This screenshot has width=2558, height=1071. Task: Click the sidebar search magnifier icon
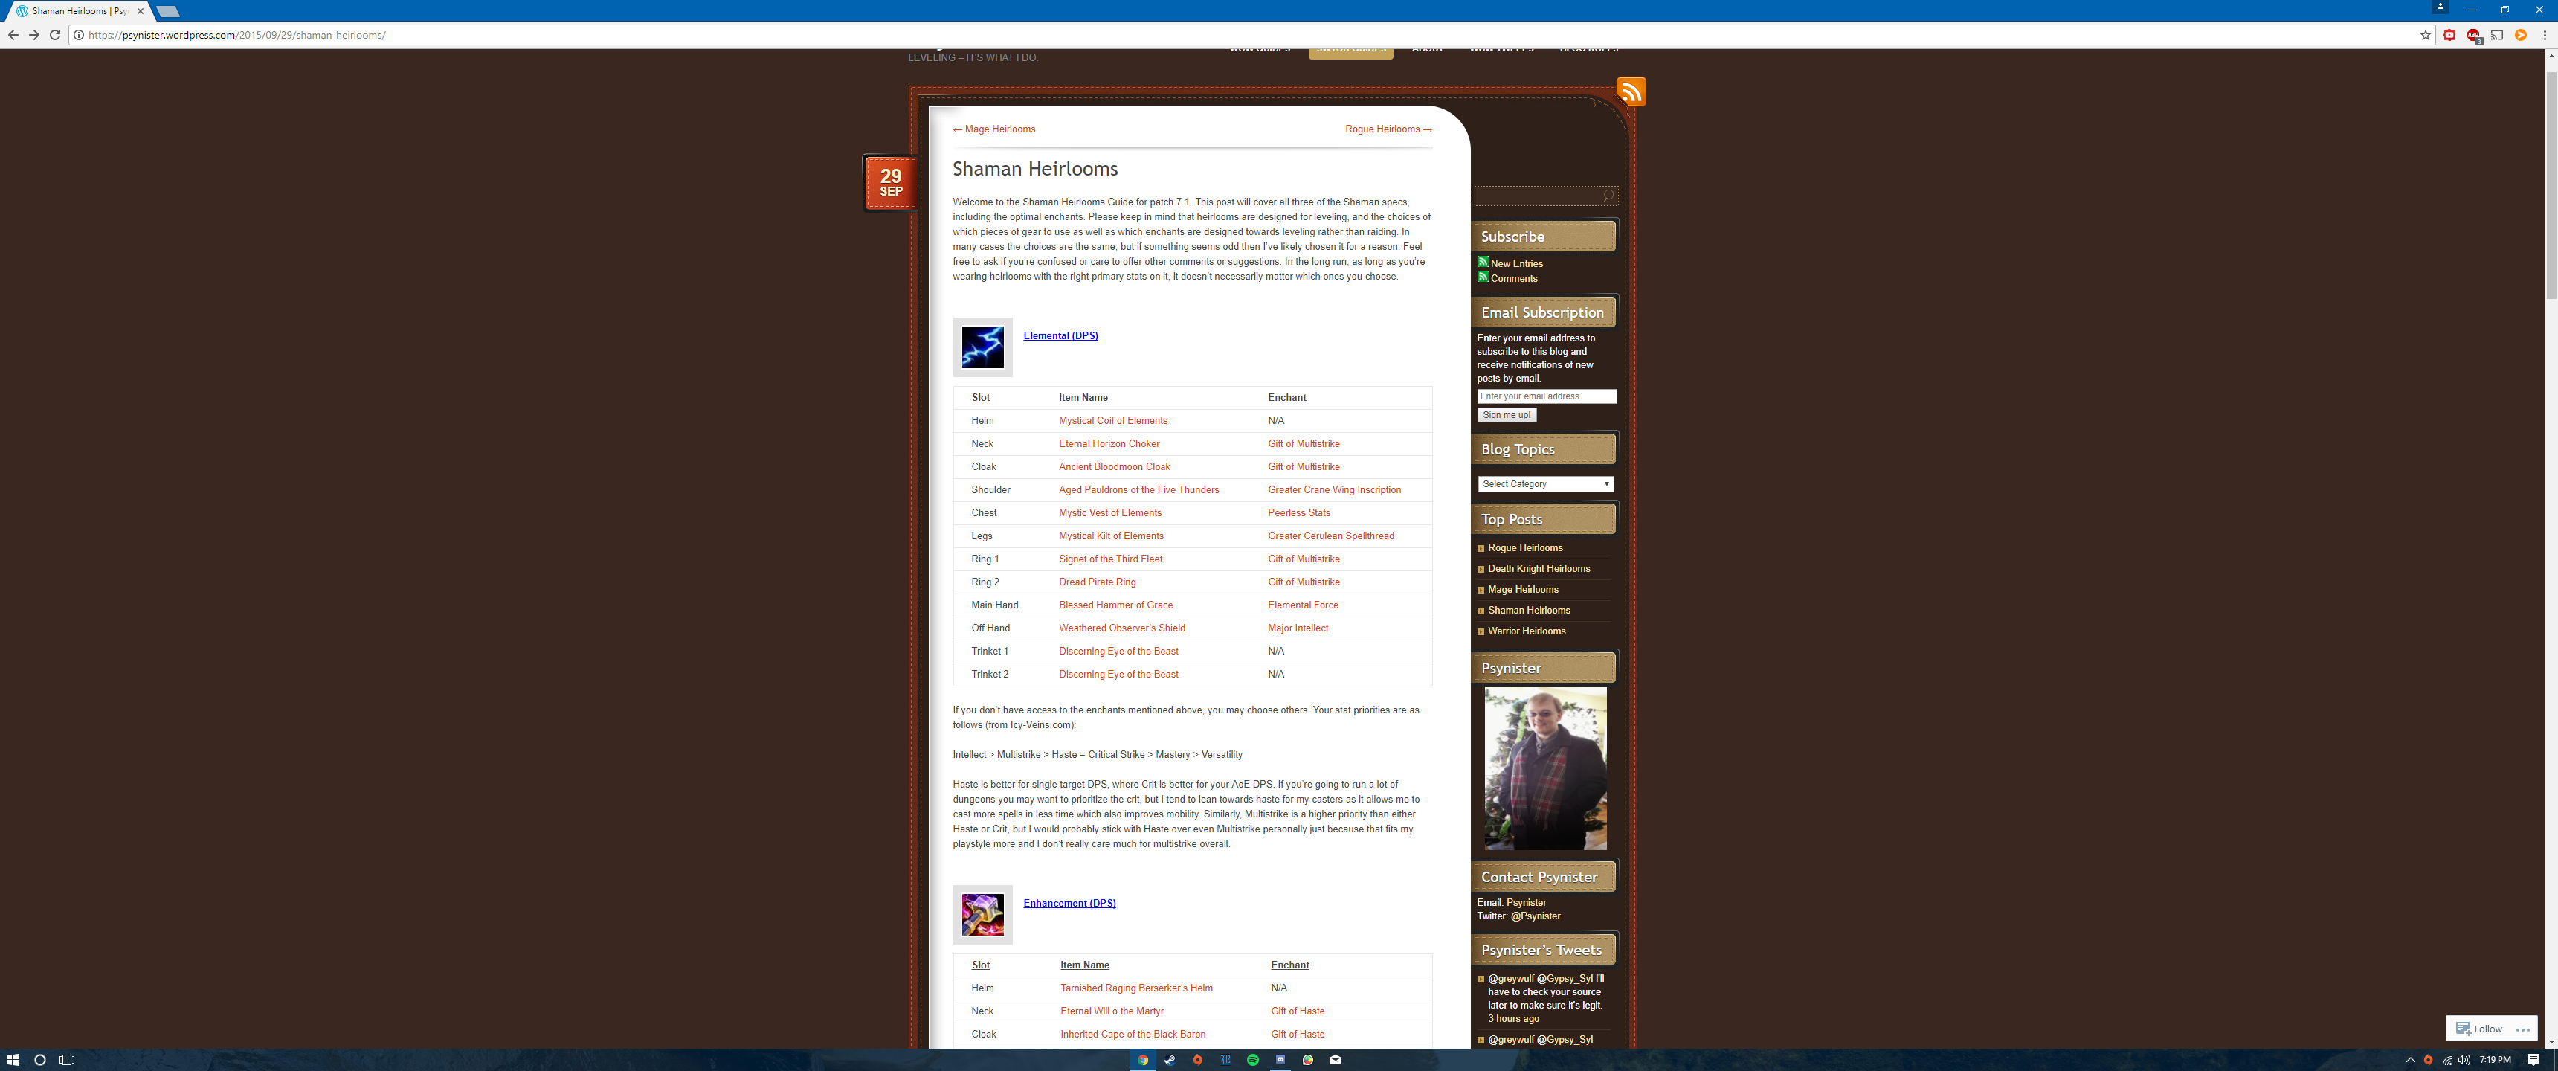[x=1608, y=196]
